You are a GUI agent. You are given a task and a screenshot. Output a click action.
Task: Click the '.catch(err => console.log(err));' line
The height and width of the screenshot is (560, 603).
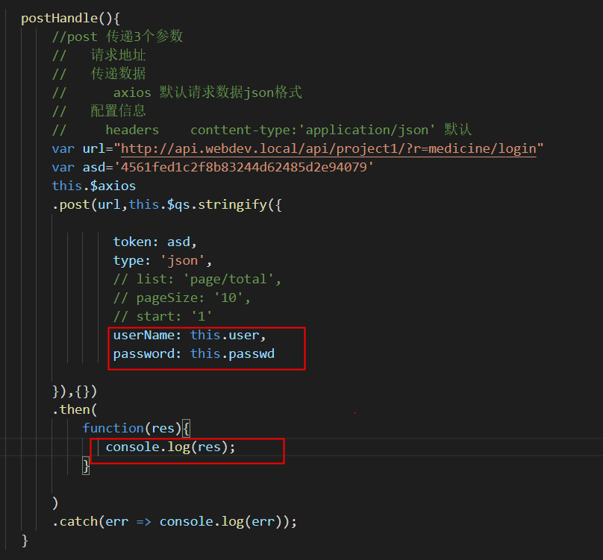click(175, 522)
